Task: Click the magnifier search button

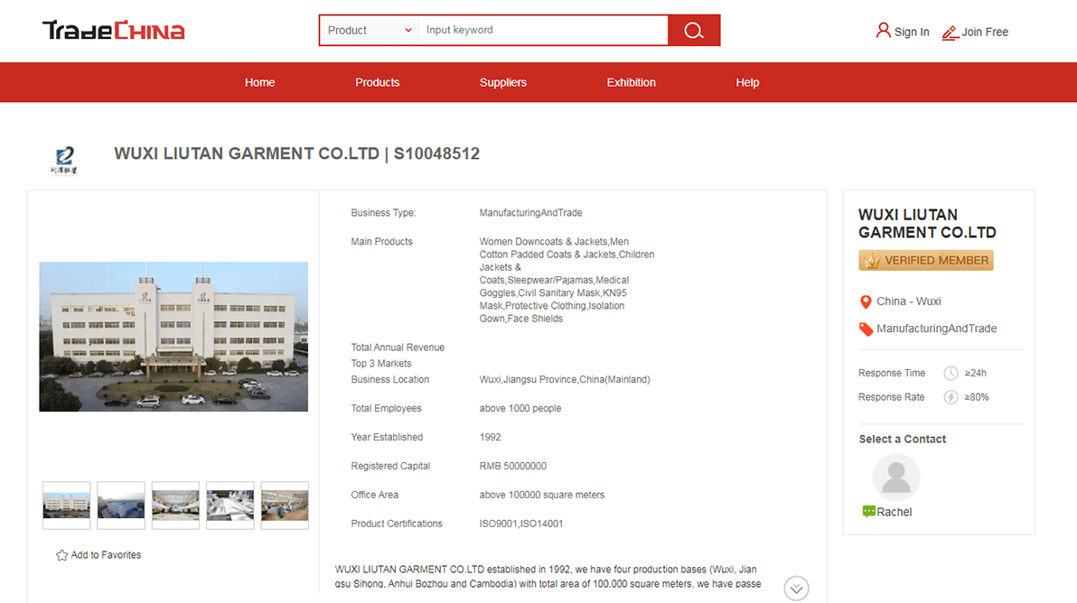Action: 693,31
